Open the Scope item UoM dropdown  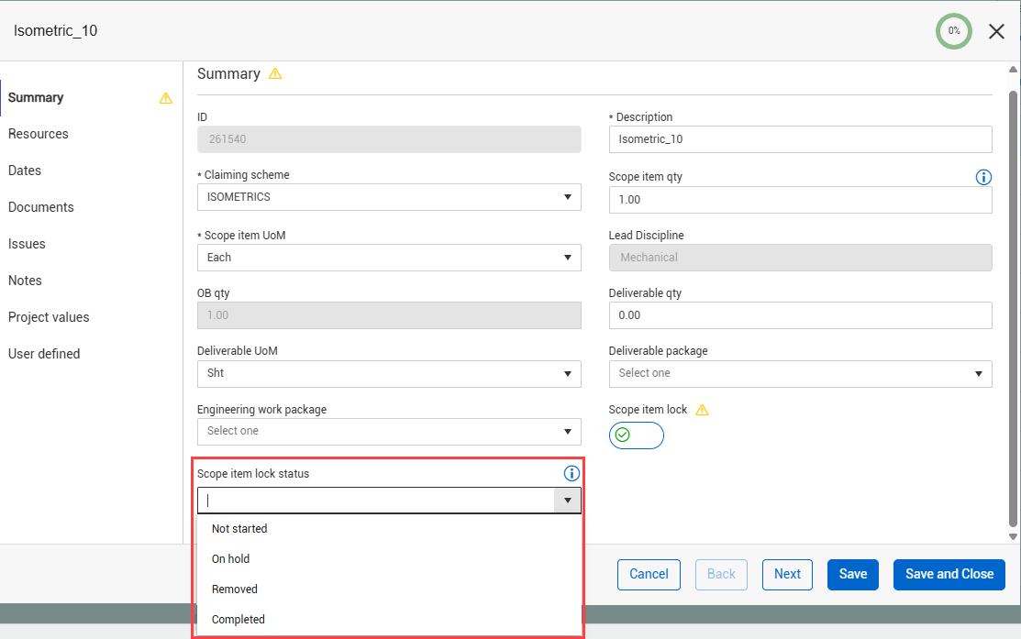tap(389, 258)
